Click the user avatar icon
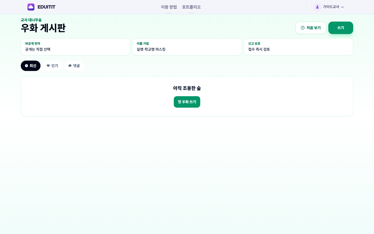This screenshot has width=374, height=234. [317, 7]
